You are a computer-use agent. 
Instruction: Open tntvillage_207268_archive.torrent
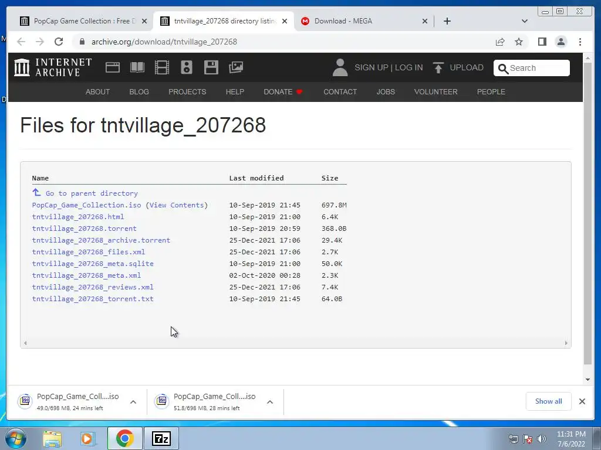coord(101,240)
